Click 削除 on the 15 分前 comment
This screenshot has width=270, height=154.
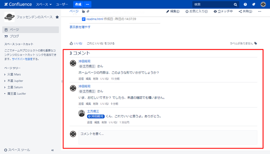95,79
